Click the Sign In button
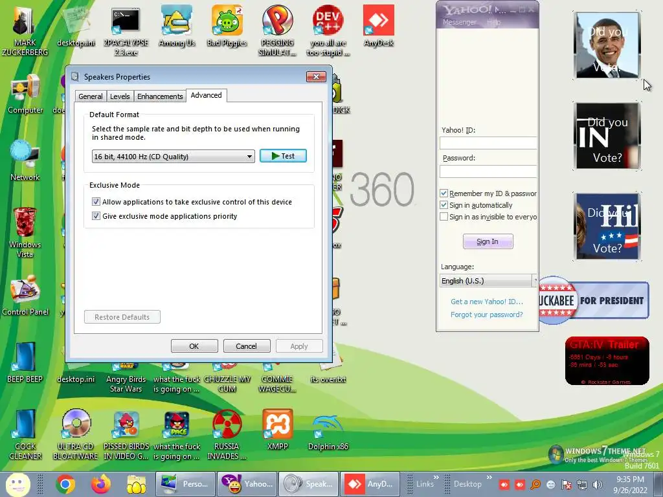 pos(488,241)
